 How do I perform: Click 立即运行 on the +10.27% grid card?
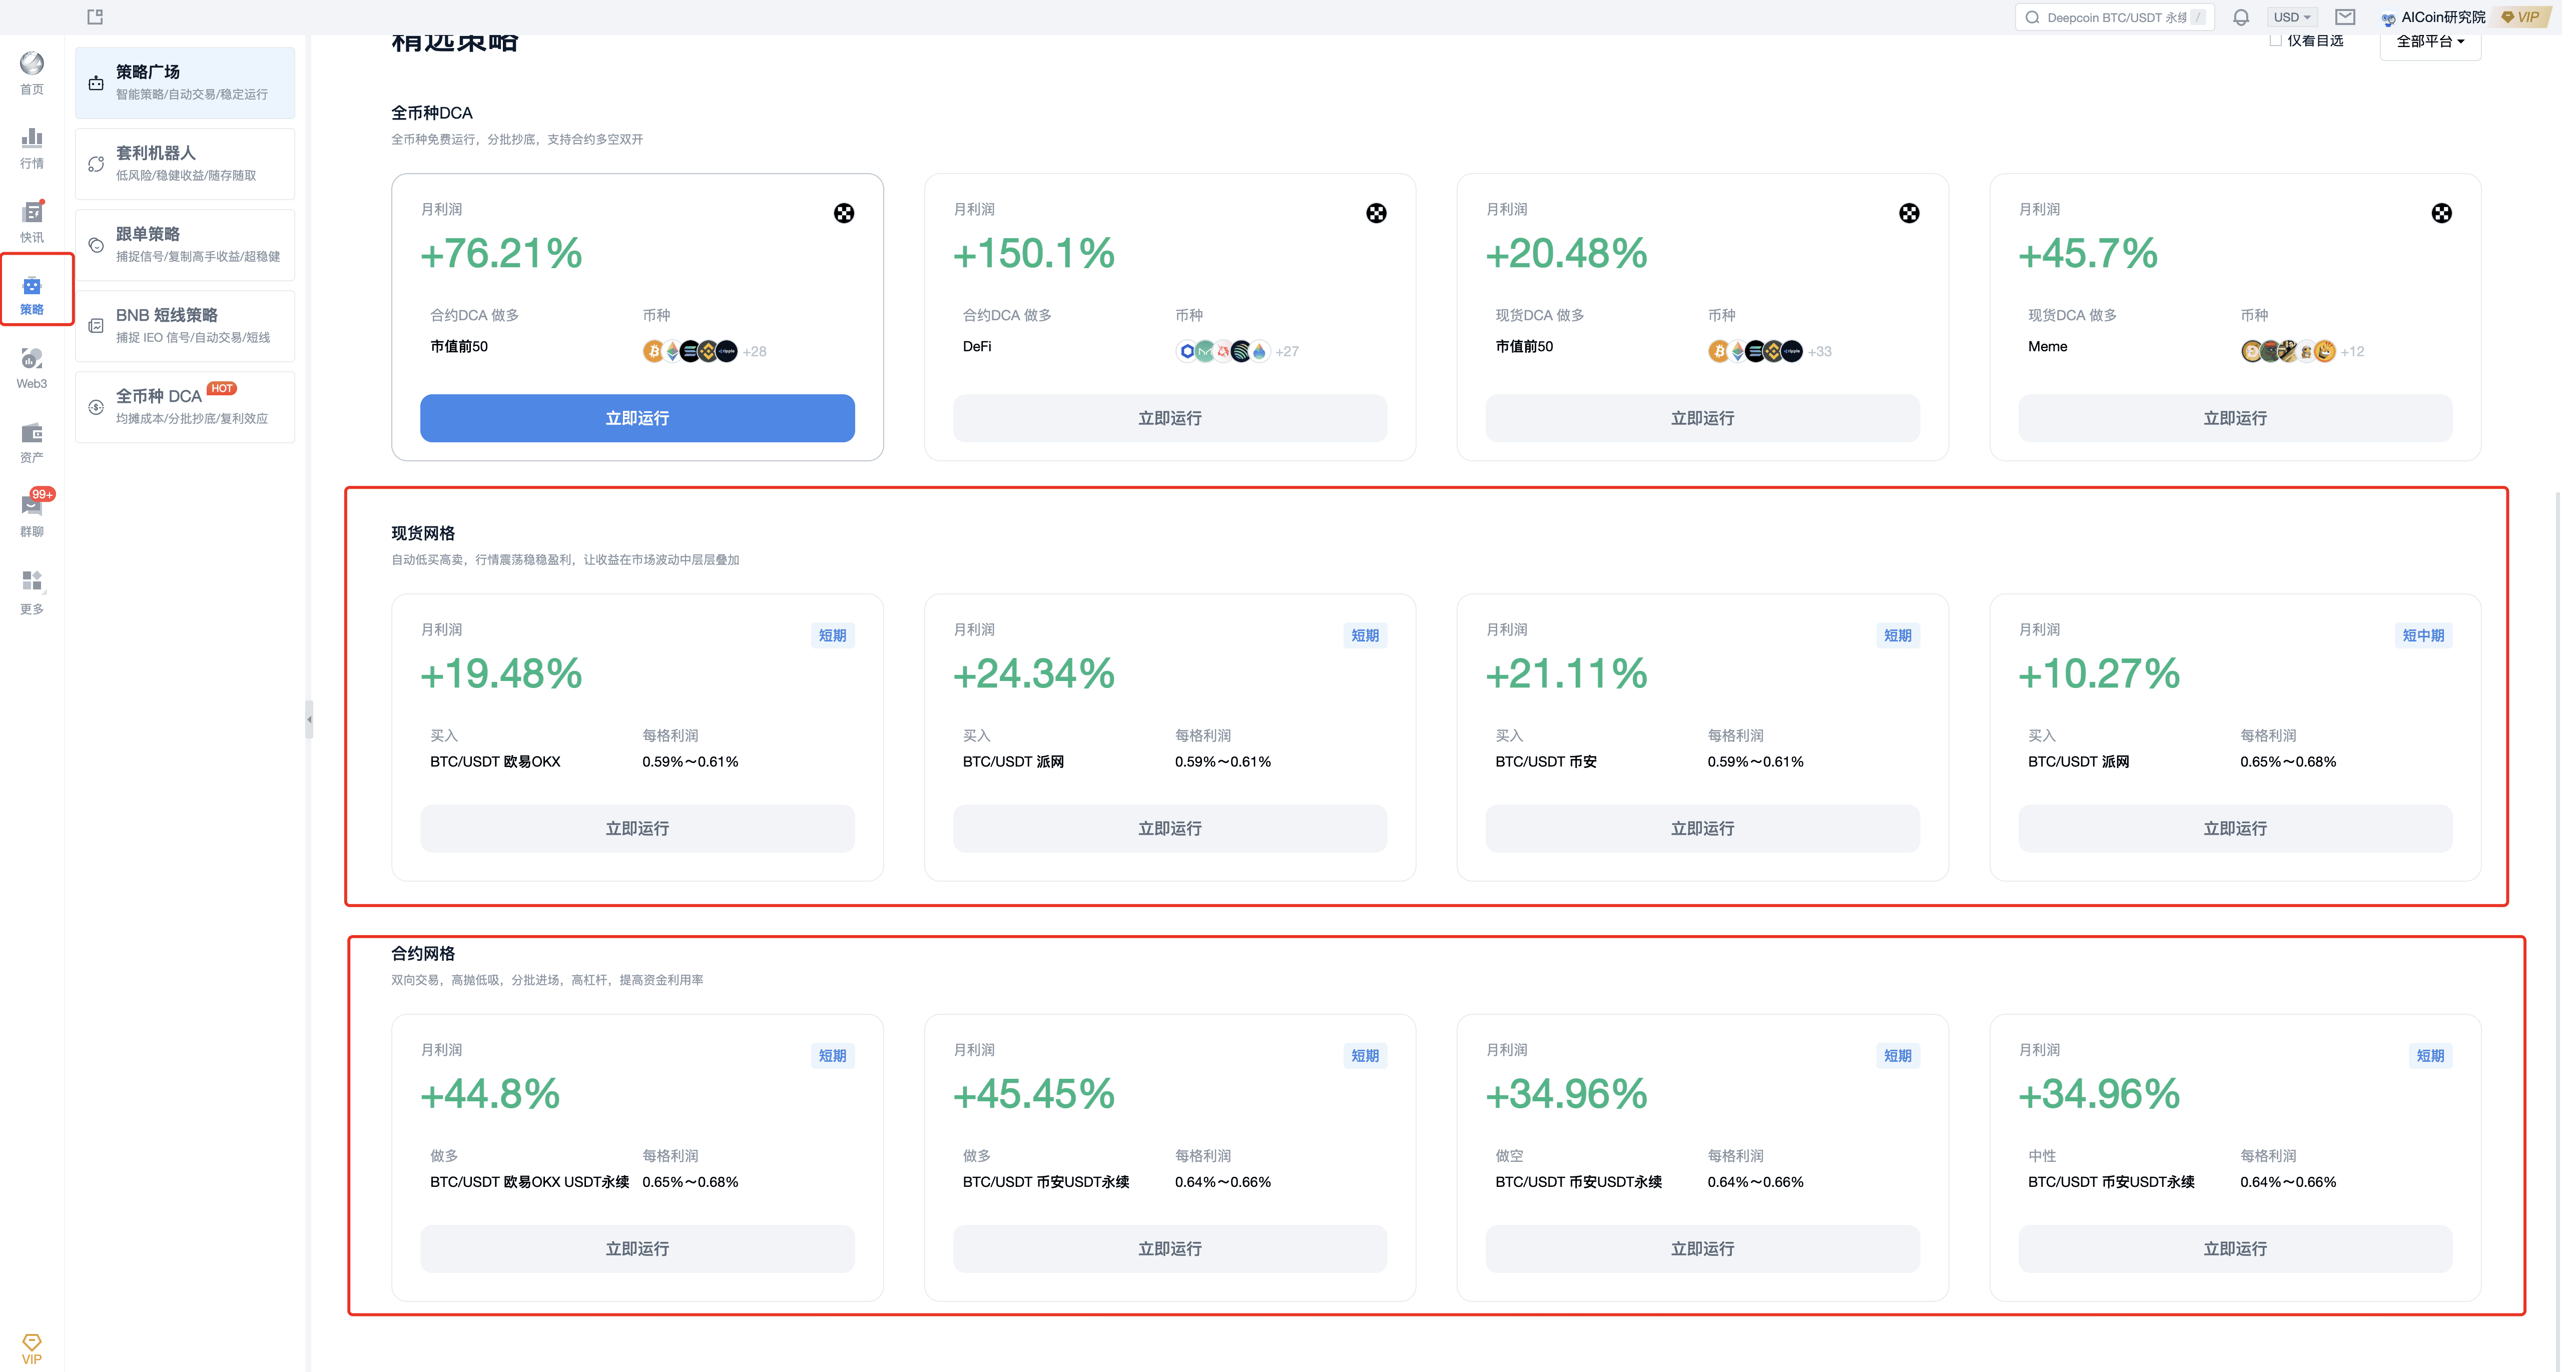pyautogui.click(x=2235, y=828)
